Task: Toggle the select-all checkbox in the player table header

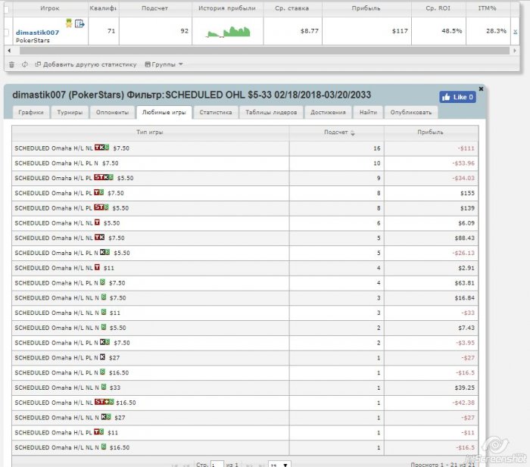Action: coord(6,10)
